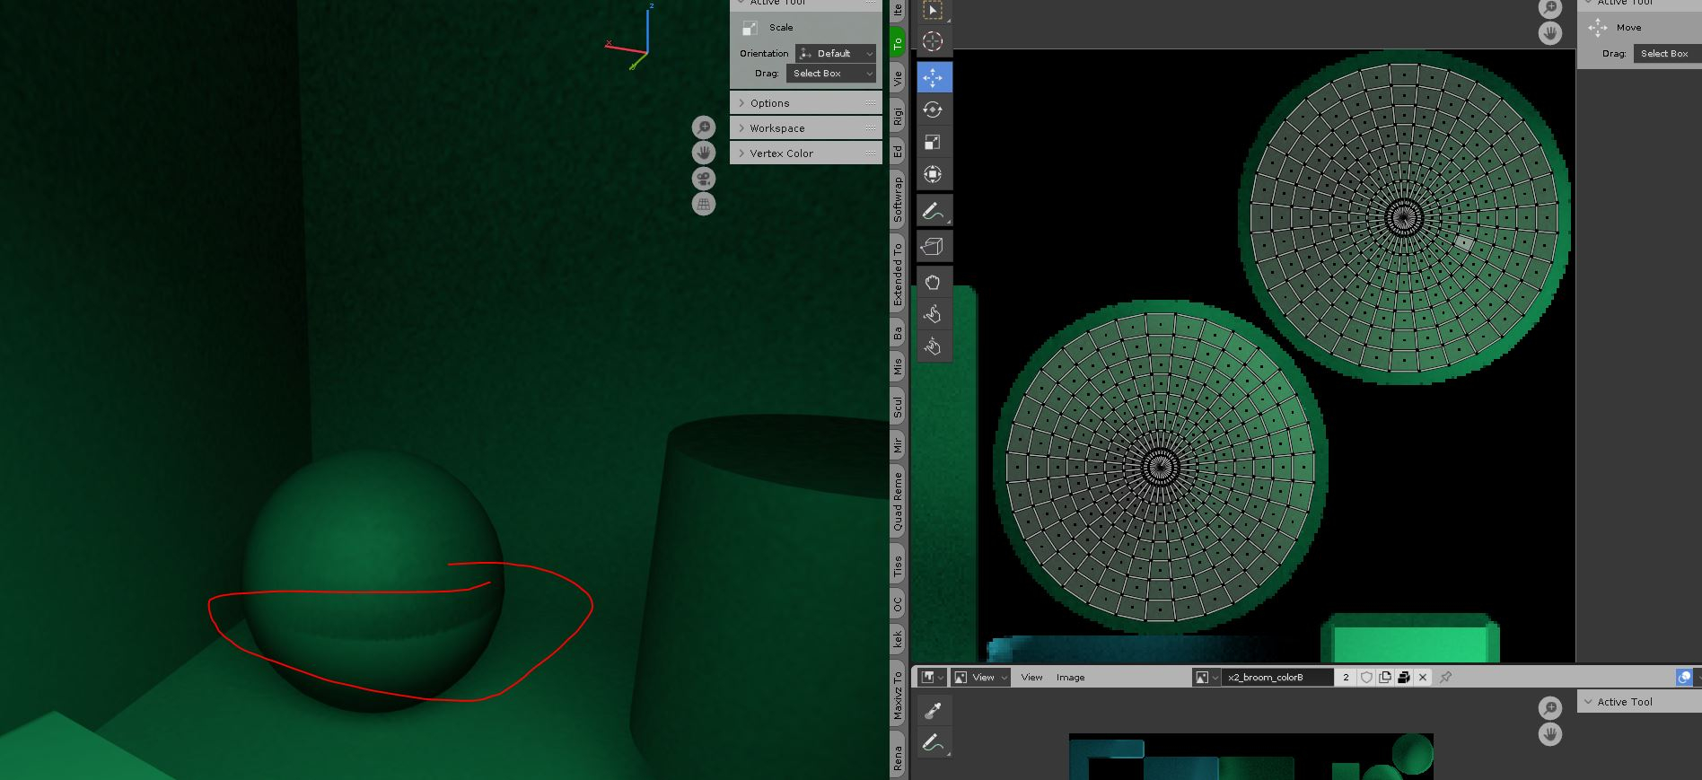Switch to the Extended Tools sidebar tab

tap(897, 274)
